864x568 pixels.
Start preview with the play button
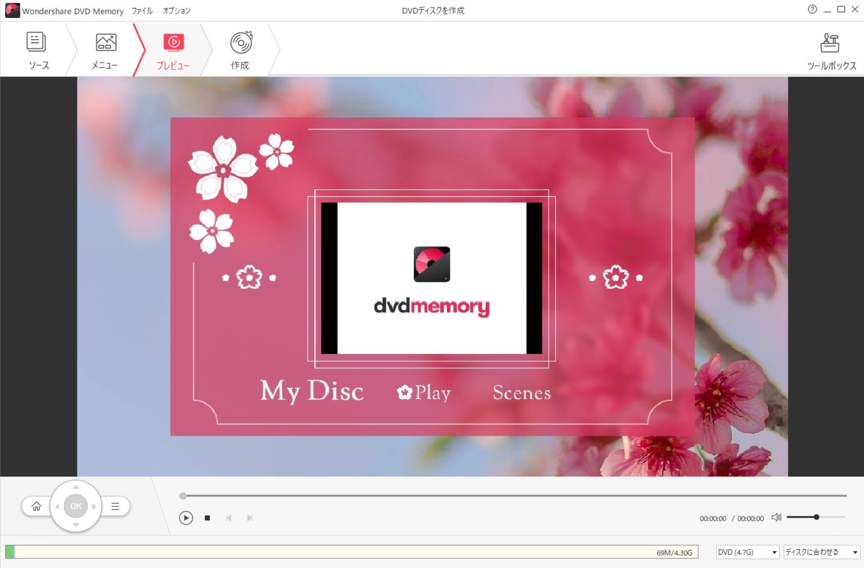tap(186, 518)
